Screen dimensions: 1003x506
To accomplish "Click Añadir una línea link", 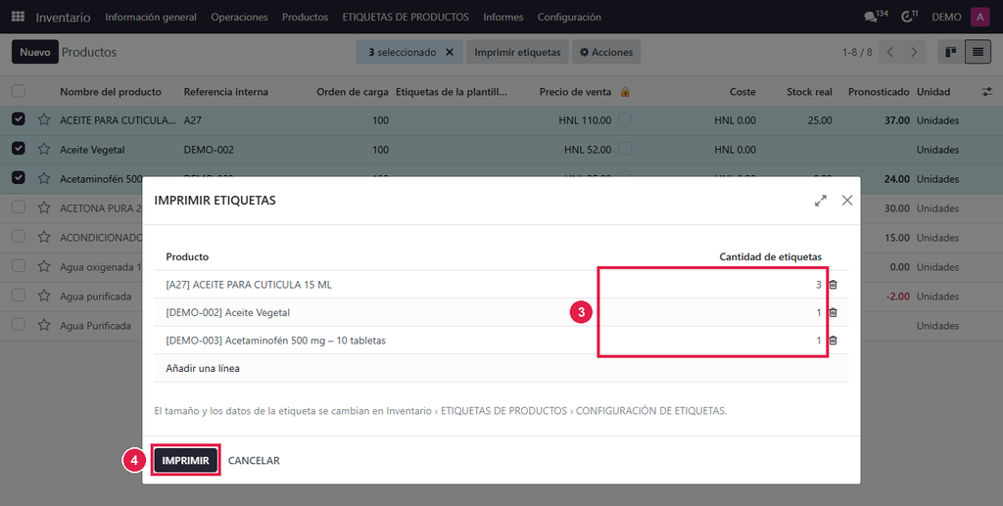I will 203,369.
